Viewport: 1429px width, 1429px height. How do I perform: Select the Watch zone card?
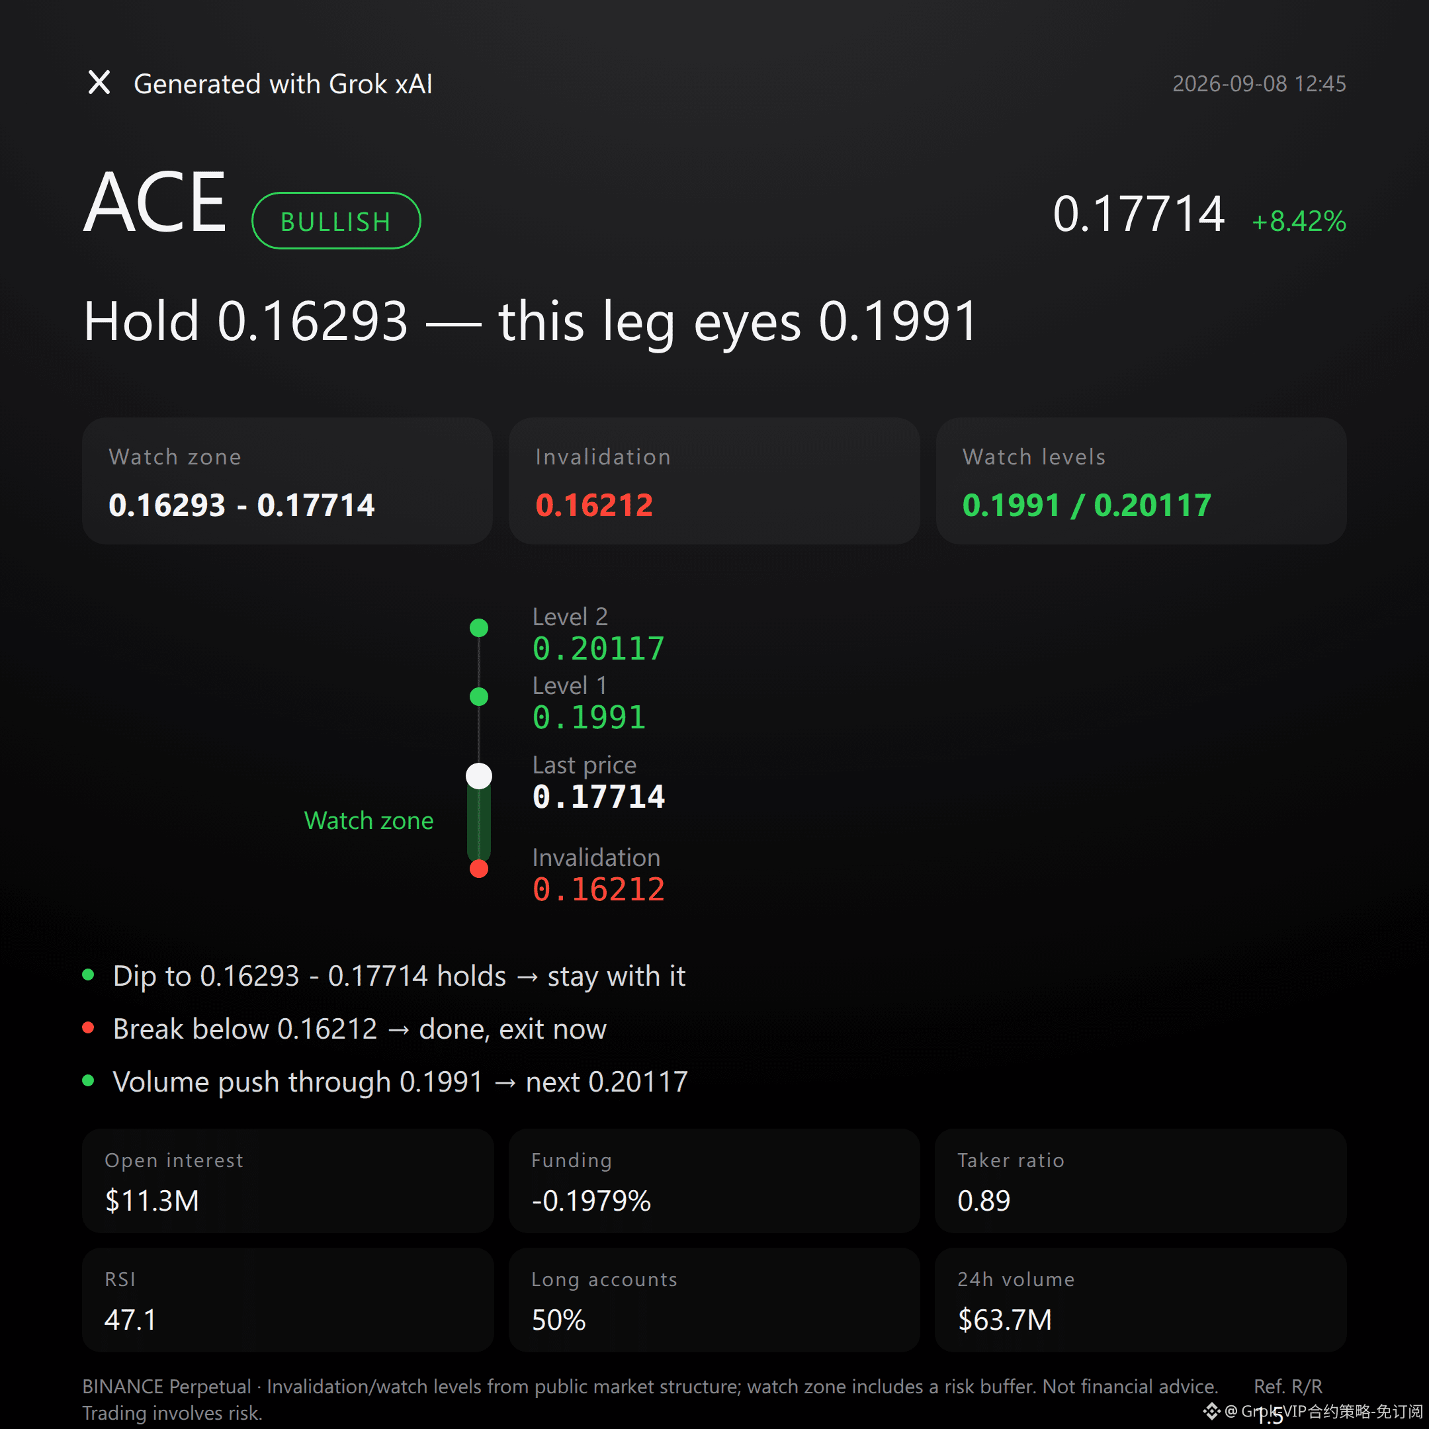click(287, 481)
